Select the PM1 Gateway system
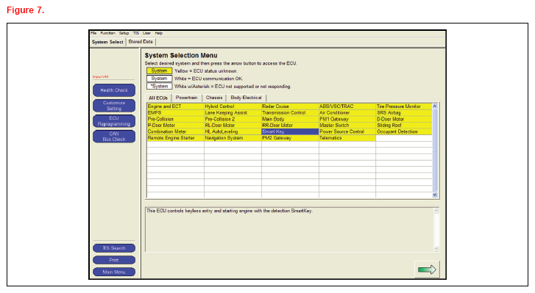Viewport: 535px width, 293px height. (347, 119)
